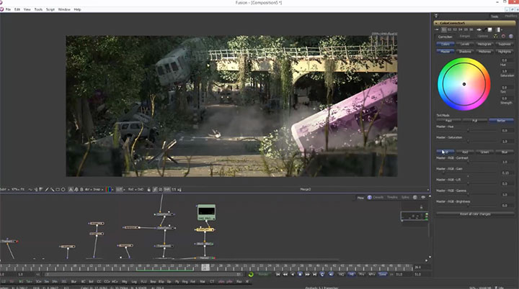Set tint mode to Full
This screenshot has width=519, height=289.
[474, 121]
